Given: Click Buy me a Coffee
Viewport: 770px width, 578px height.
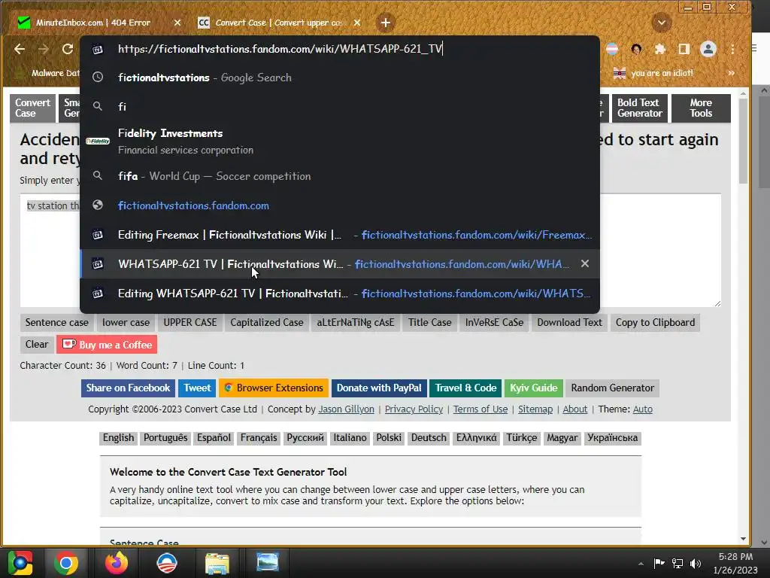Looking at the screenshot, I should (107, 345).
